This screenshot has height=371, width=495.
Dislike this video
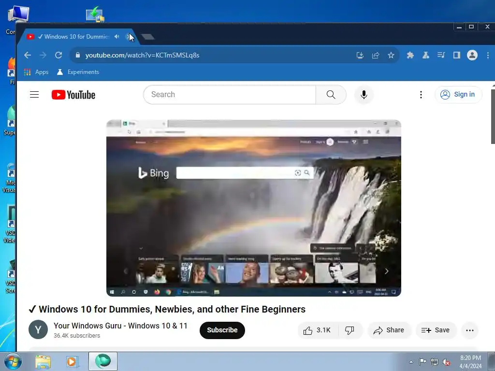click(x=350, y=330)
